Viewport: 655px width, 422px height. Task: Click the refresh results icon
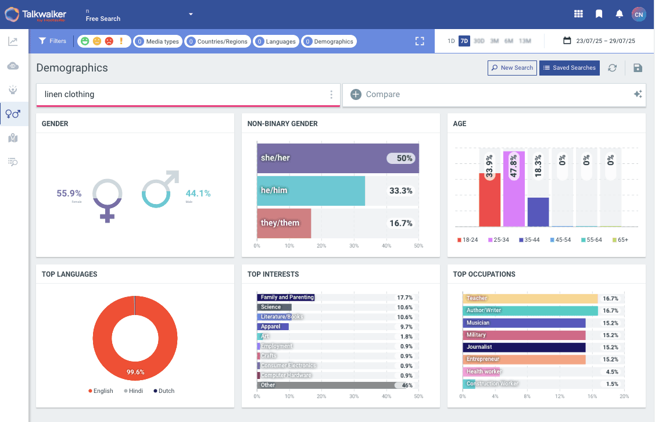point(612,68)
